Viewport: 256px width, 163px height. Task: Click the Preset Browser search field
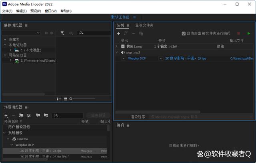coord(68,115)
